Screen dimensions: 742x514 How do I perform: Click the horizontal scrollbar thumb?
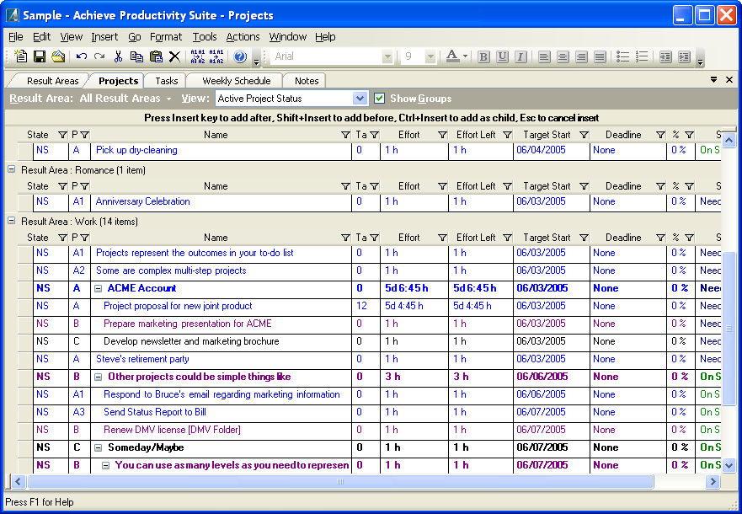coord(340,482)
